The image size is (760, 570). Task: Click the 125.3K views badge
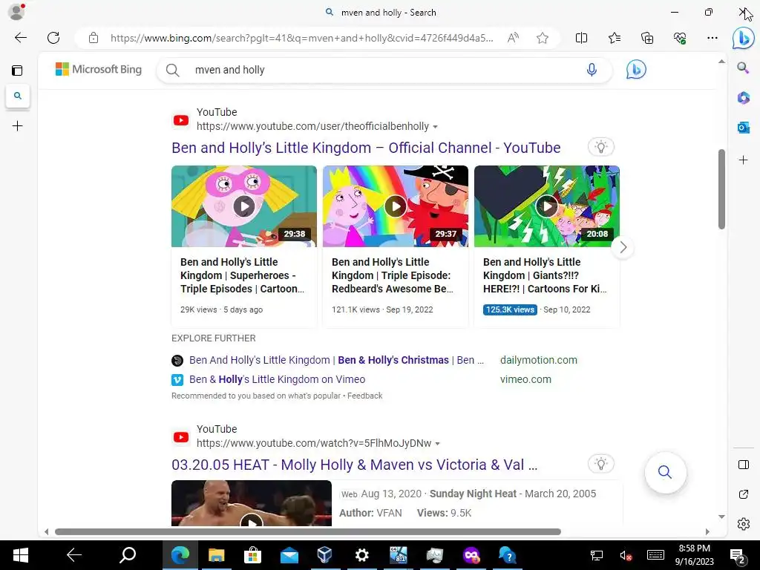pos(510,309)
